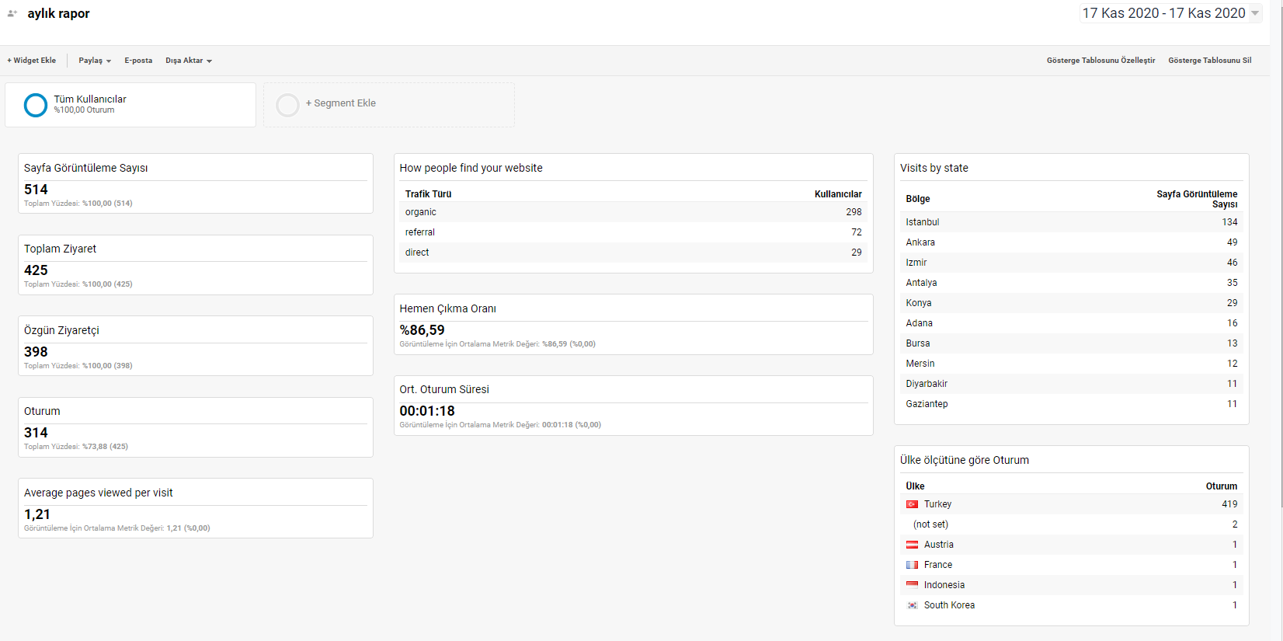Select the Mersin row

pos(1072,364)
